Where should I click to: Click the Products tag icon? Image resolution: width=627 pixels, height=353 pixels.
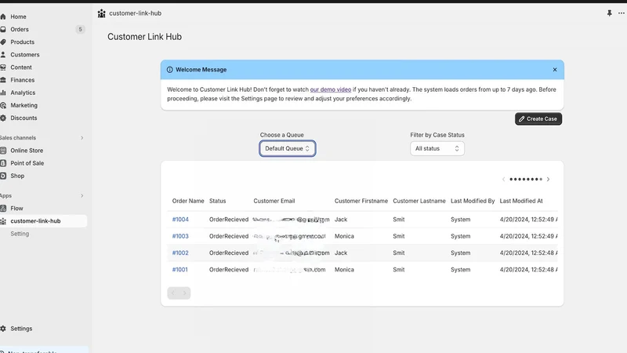3,42
